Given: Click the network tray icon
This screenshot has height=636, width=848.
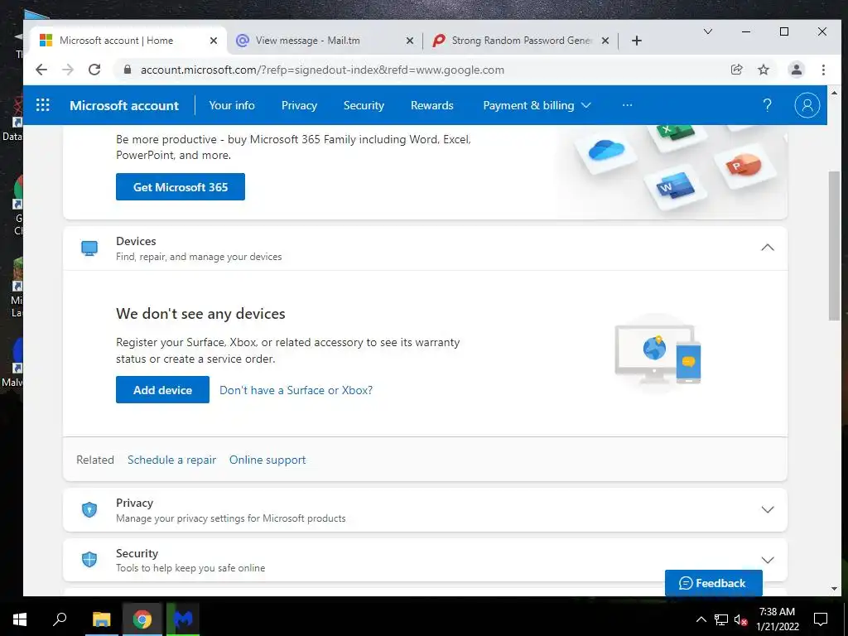Looking at the screenshot, I should [721, 619].
